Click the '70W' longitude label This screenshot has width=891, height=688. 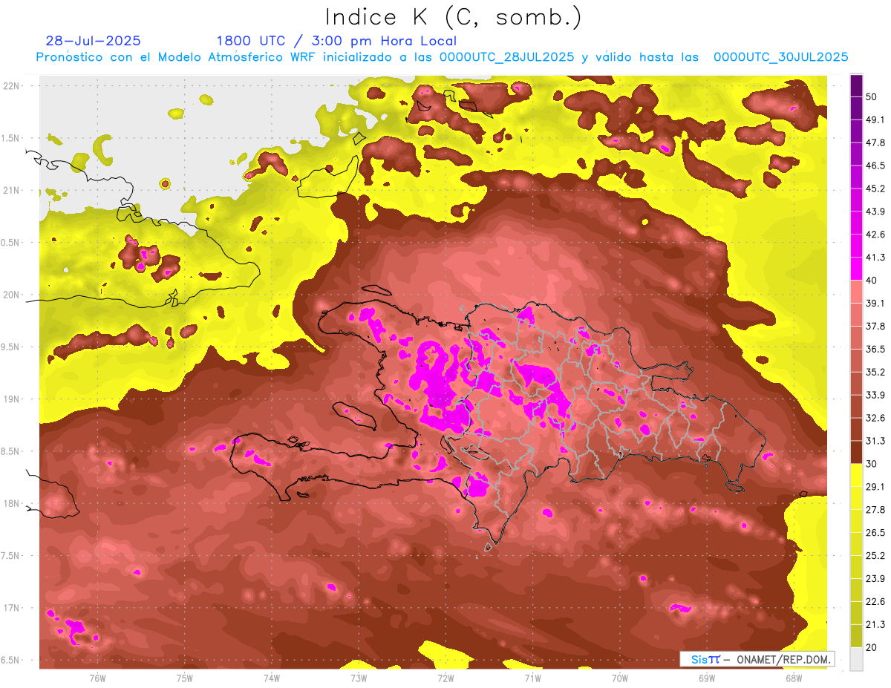pyautogui.click(x=620, y=678)
